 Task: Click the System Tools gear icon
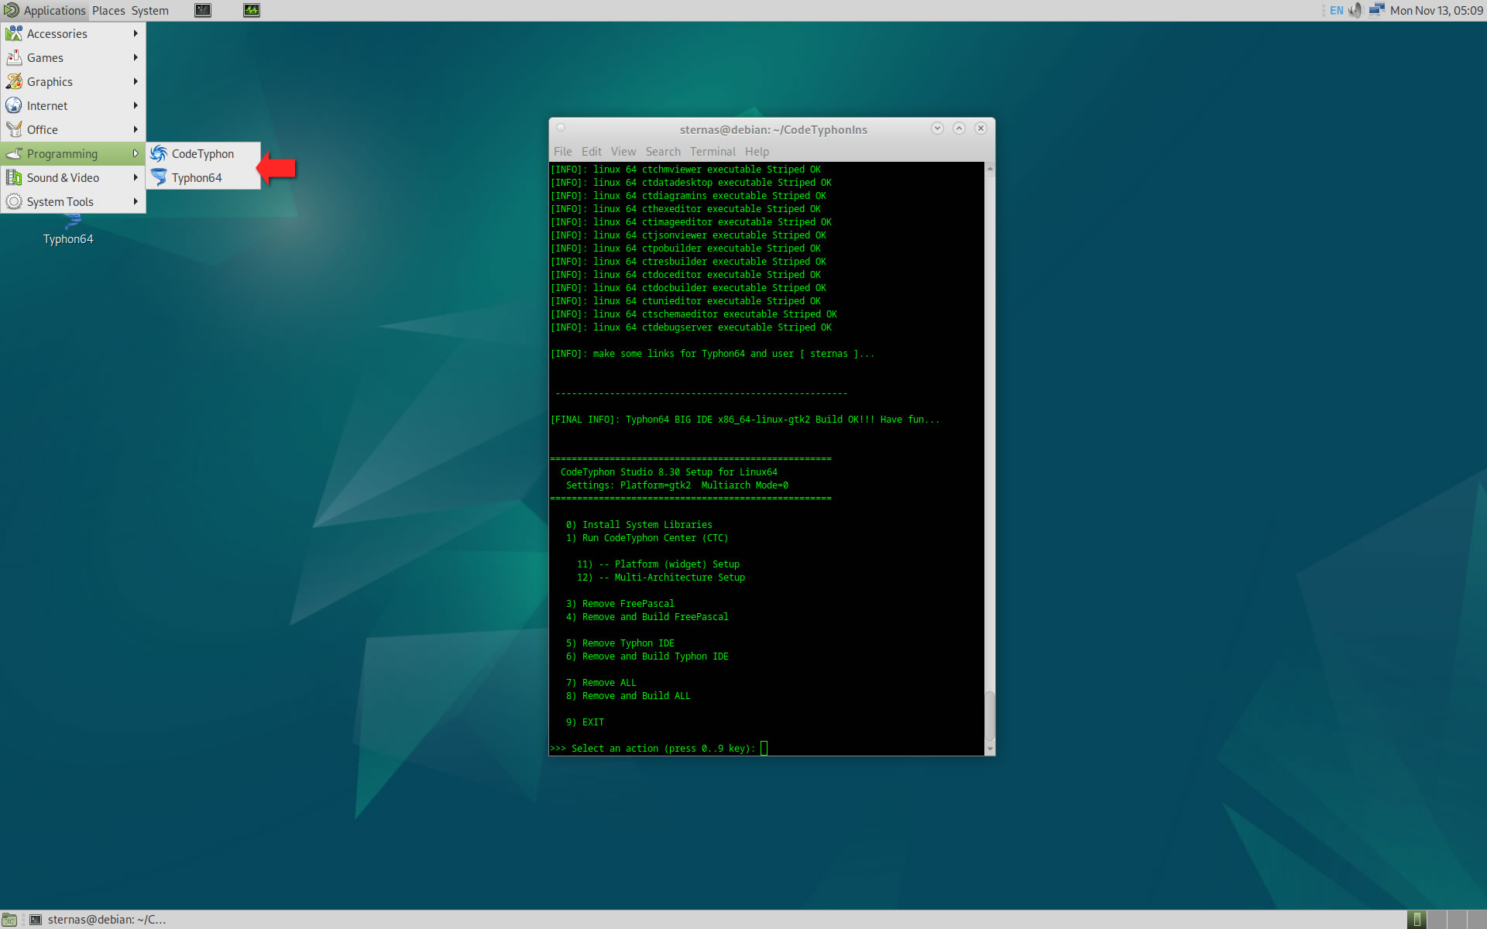pyautogui.click(x=14, y=202)
